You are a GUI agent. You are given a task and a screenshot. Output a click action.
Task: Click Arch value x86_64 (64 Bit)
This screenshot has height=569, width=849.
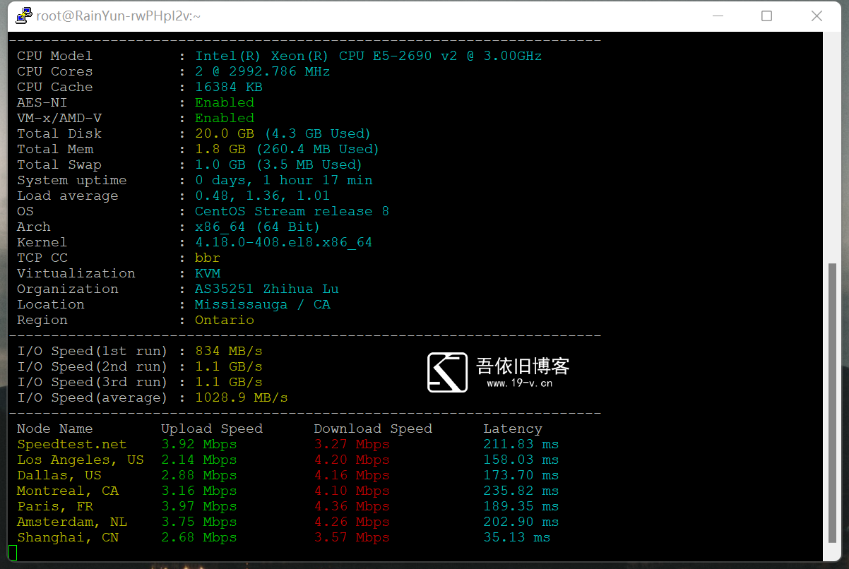(258, 227)
